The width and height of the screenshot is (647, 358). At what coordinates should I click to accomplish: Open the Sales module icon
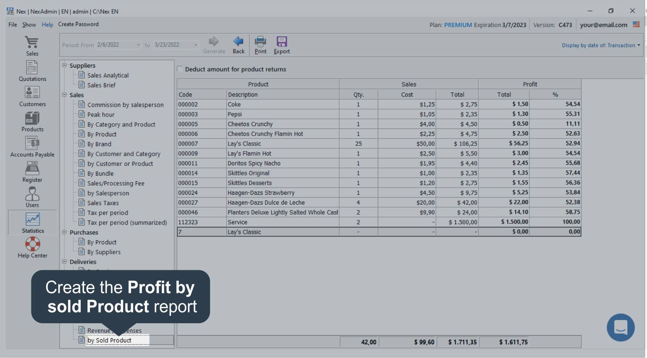[x=32, y=45]
